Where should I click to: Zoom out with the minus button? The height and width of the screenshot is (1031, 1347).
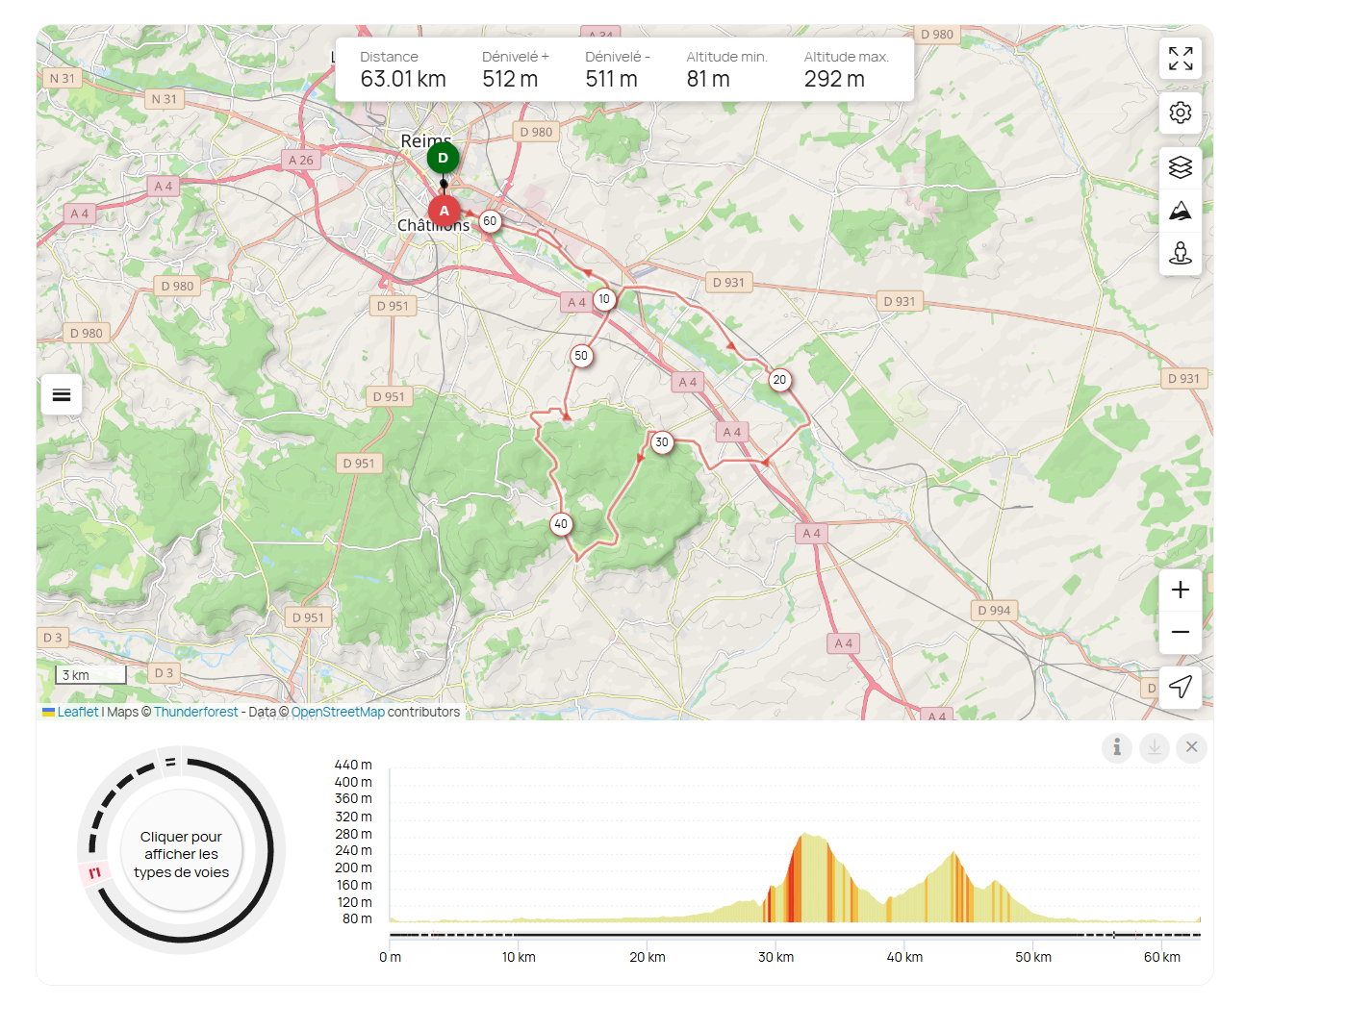(x=1181, y=632)
